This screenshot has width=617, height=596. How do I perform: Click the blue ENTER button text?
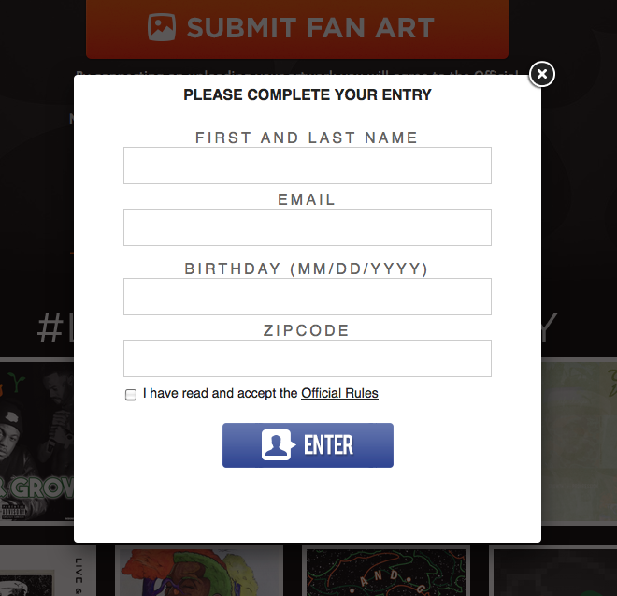[328, 445]
